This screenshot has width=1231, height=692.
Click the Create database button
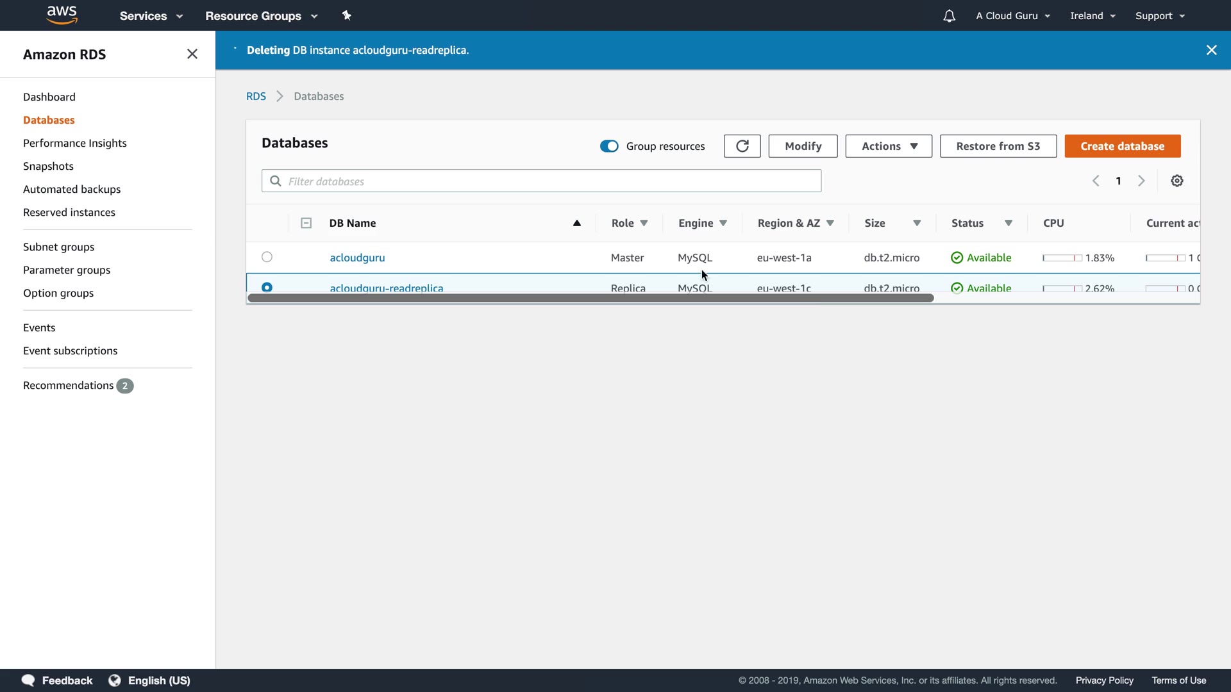1122,146
